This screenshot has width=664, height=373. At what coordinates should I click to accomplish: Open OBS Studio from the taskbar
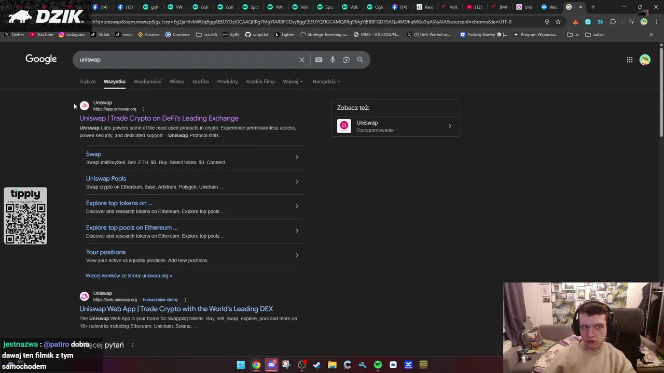pos(302,365)
